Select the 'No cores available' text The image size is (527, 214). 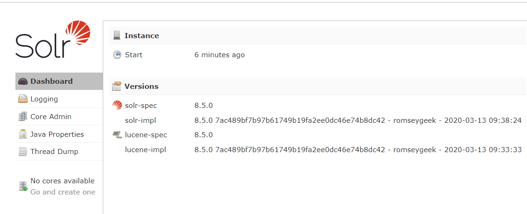63,181
